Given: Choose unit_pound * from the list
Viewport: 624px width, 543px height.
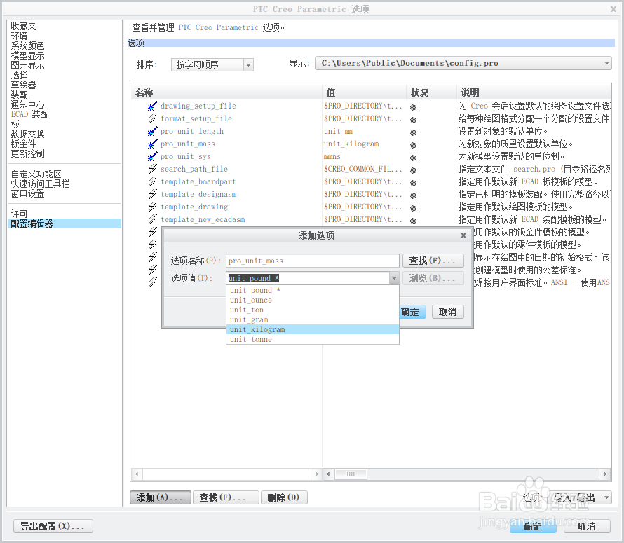Looking at the screenshot, I should click(x=313, y=290).
